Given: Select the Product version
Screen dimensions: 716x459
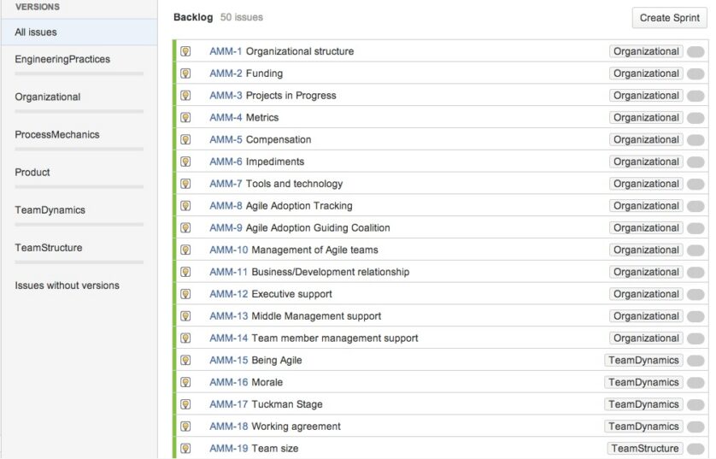Looking at the screenshot, I should click(32, 172).
